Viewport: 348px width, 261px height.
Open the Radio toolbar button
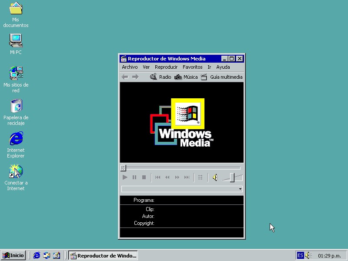click(x=161, y=77)
